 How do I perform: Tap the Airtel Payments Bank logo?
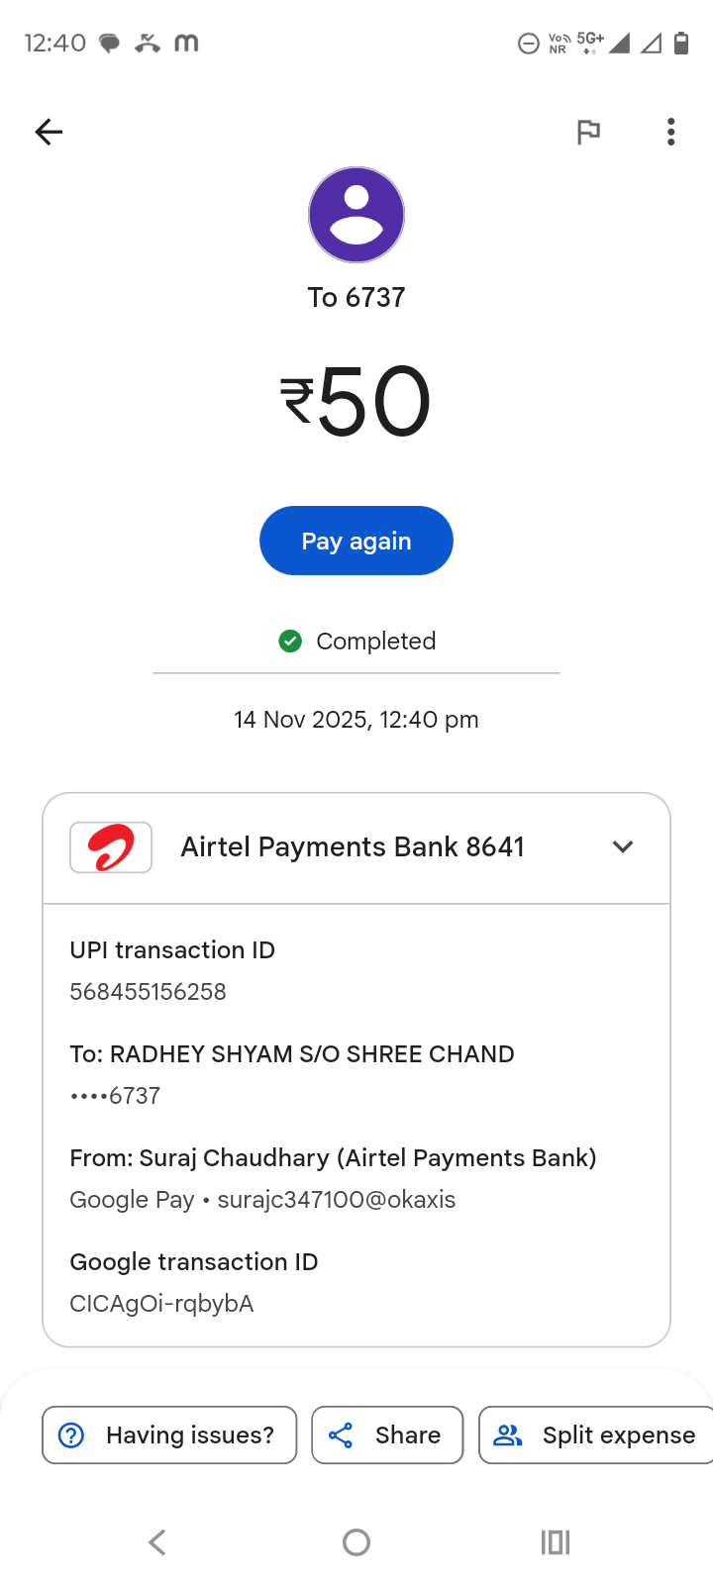(111, 847)
